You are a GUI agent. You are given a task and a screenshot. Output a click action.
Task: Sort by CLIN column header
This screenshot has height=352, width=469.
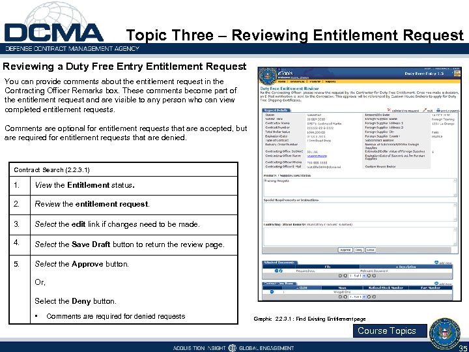pos(302,287)
